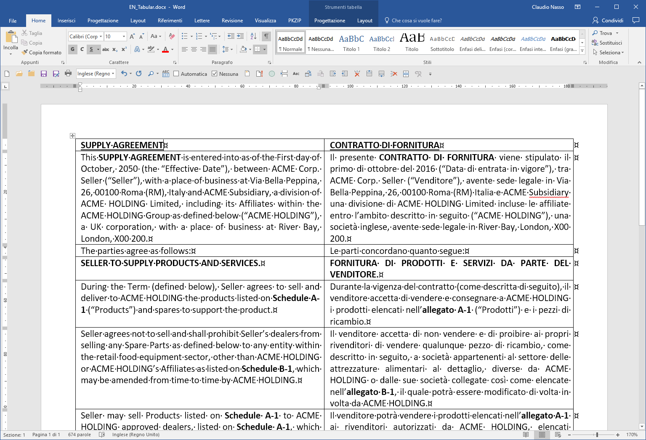Viewport: 646px width, 440px height.
Task: Click the Taglia cut tool
Action: (x=32, y=33)
